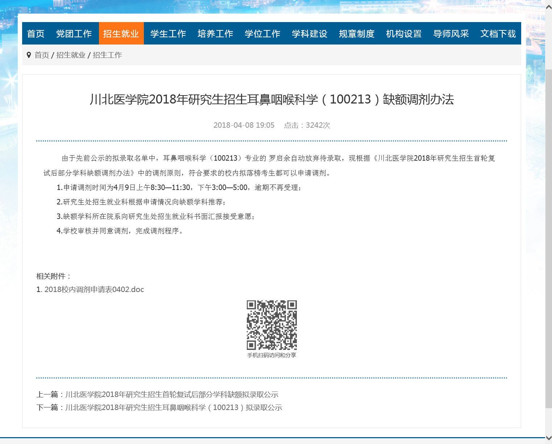Open the 机构设置 menu item
Viewport: 552px width, 444px height.
(404, 34)
